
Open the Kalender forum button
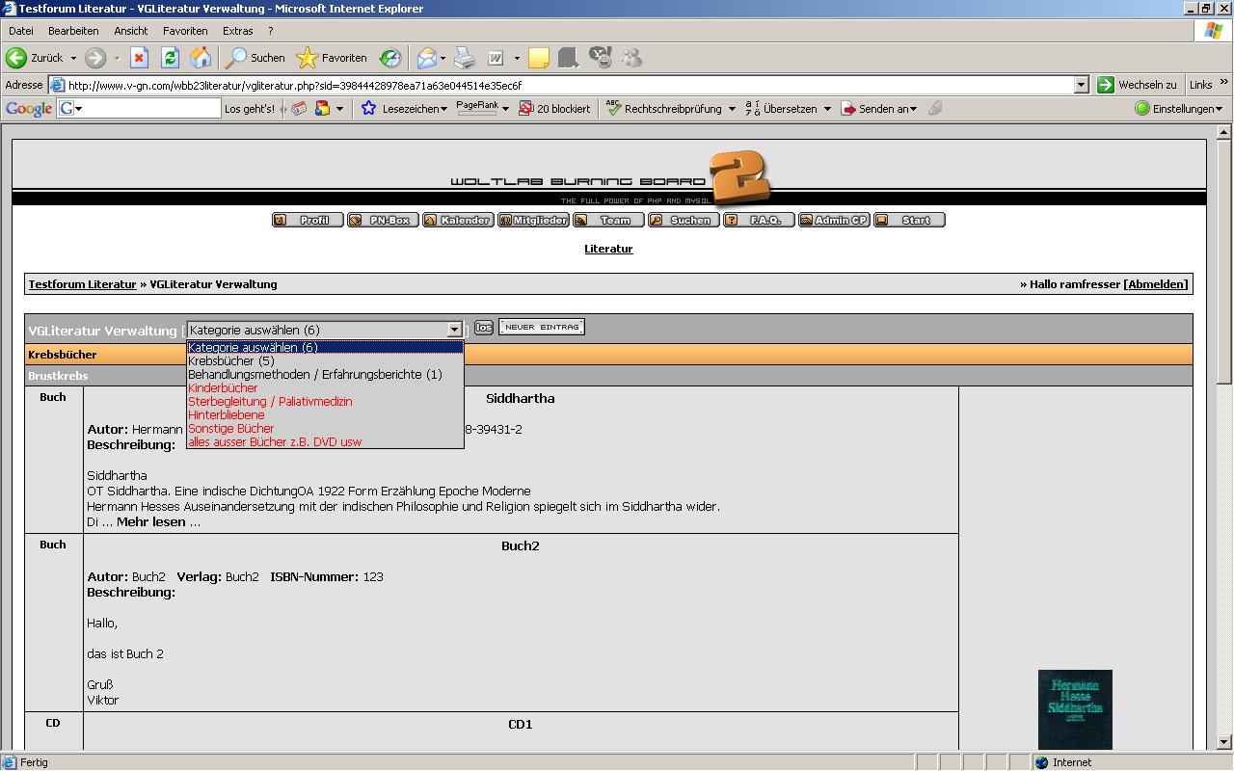click(x=458, y=220)
